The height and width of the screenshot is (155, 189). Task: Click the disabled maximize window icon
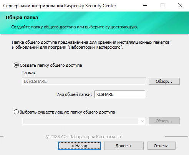coord(162,5)
